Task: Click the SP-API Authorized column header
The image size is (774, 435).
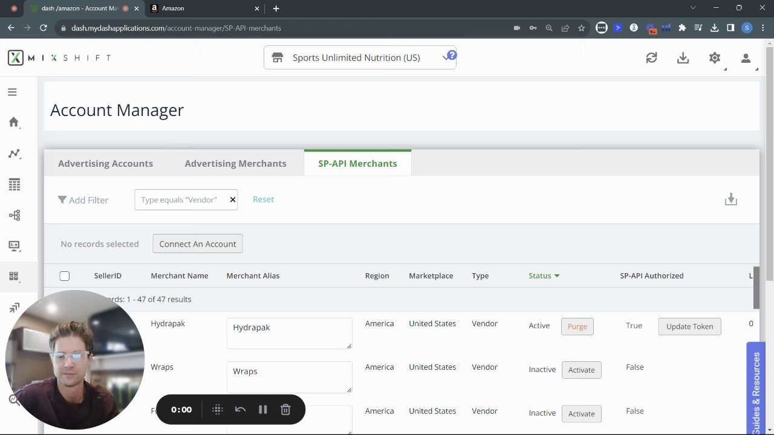Action: [x=652, y=275]
